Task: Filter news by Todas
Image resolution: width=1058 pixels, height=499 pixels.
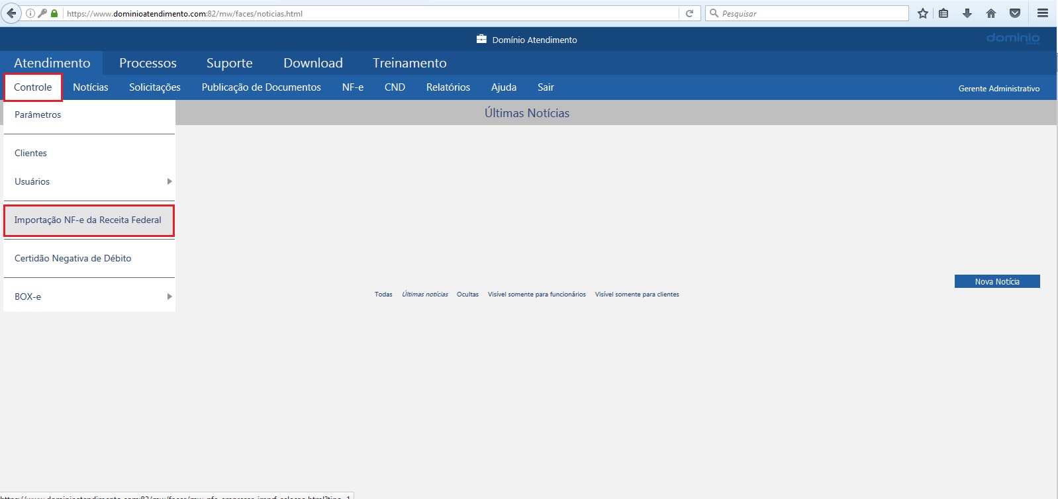Action: 383,295
